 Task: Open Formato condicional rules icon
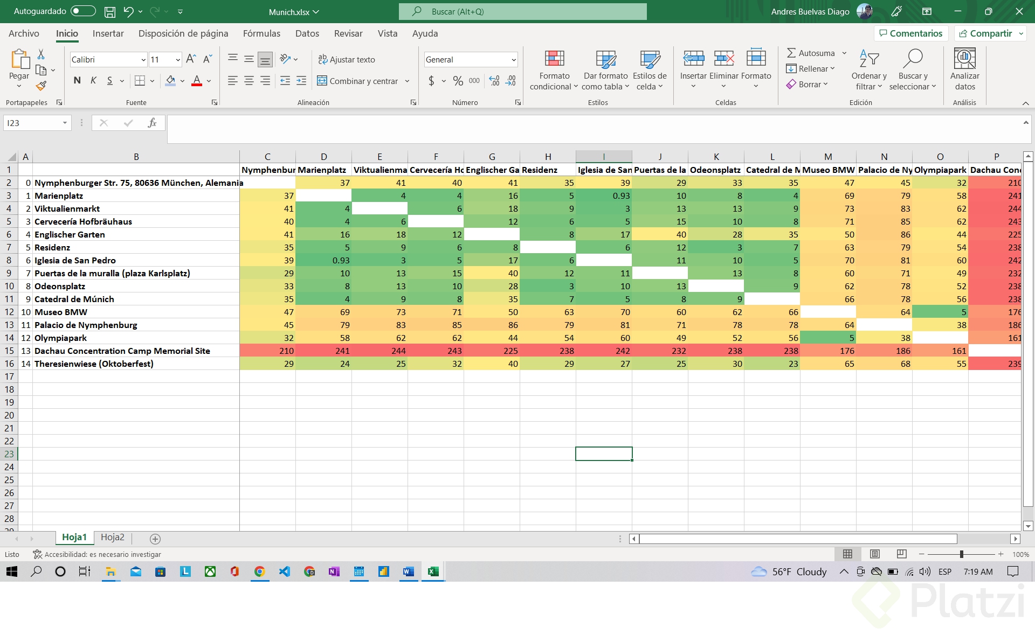click(x=554, y=58)
